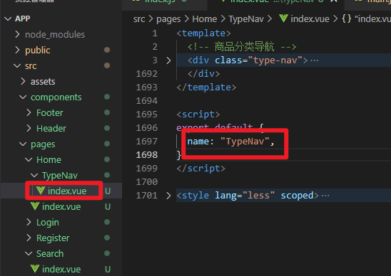Click Vue icon of Home's own index.vue
The width and height of the screenshot is (391, 276).
[x=35, y=206]
